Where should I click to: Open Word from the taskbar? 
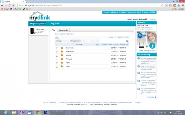pyautogui.click(x=30, y=112)
